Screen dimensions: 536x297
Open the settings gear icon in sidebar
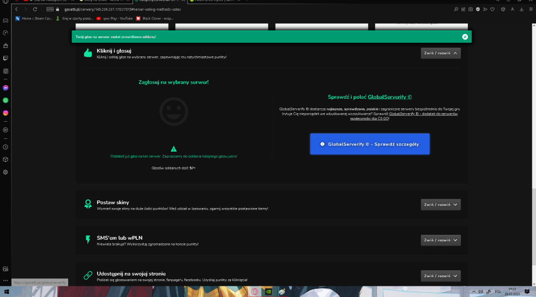coord(5,172)
